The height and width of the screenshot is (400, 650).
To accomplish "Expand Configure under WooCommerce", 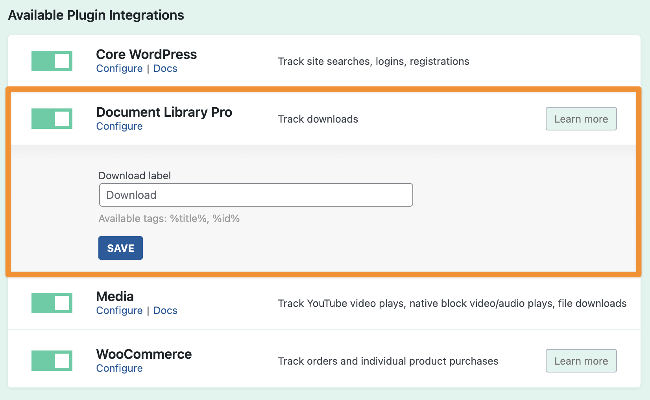I will [119, 368].
